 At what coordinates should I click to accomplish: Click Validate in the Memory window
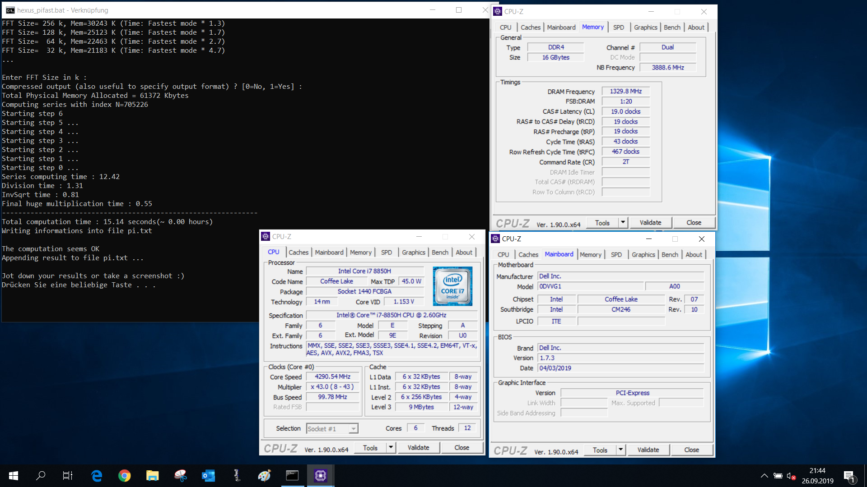(650, 222)
